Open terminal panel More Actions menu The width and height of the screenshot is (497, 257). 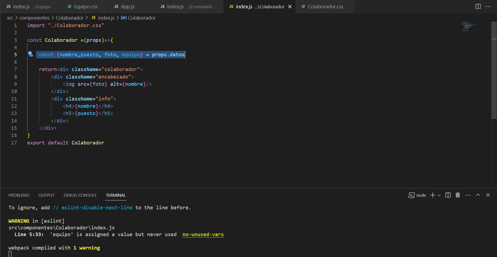point(468,195)
